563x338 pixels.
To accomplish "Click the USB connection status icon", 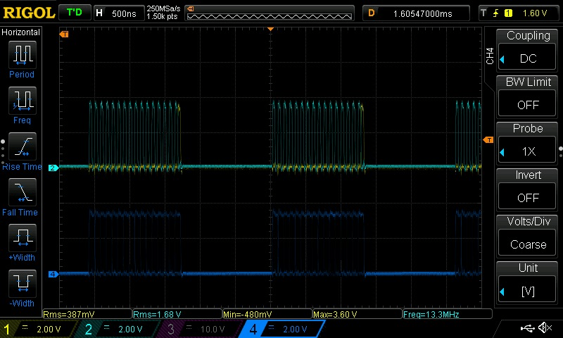I will click(x=527, y=327).
